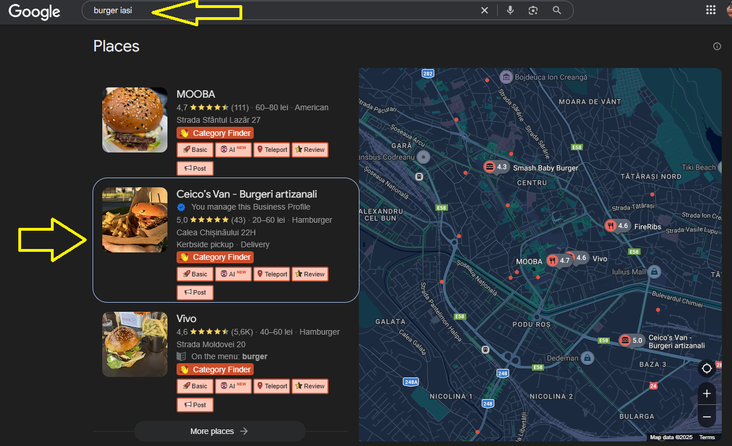Click the Bojdeuca Ion Creangă museum marker
Viewport: 732px width, 446px height.
pyautogui.click(x=506, y=77)
